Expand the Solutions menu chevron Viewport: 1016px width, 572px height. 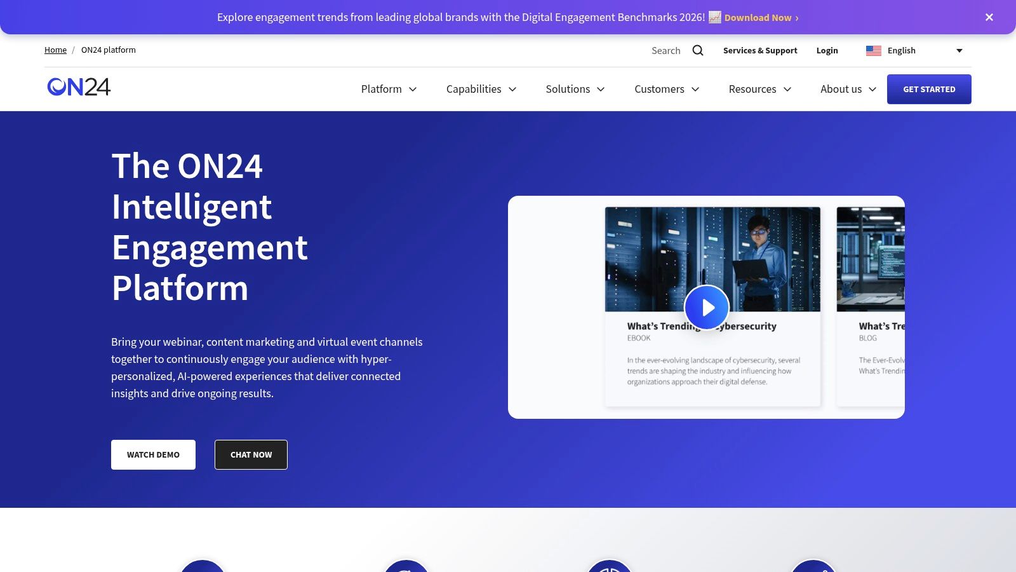click(601, 90)
